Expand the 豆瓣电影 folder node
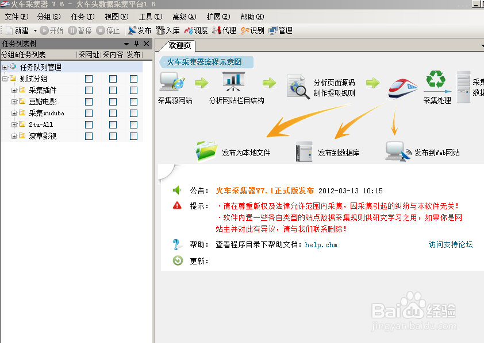Viewport: 484px width, 343px height. [14, 102]
